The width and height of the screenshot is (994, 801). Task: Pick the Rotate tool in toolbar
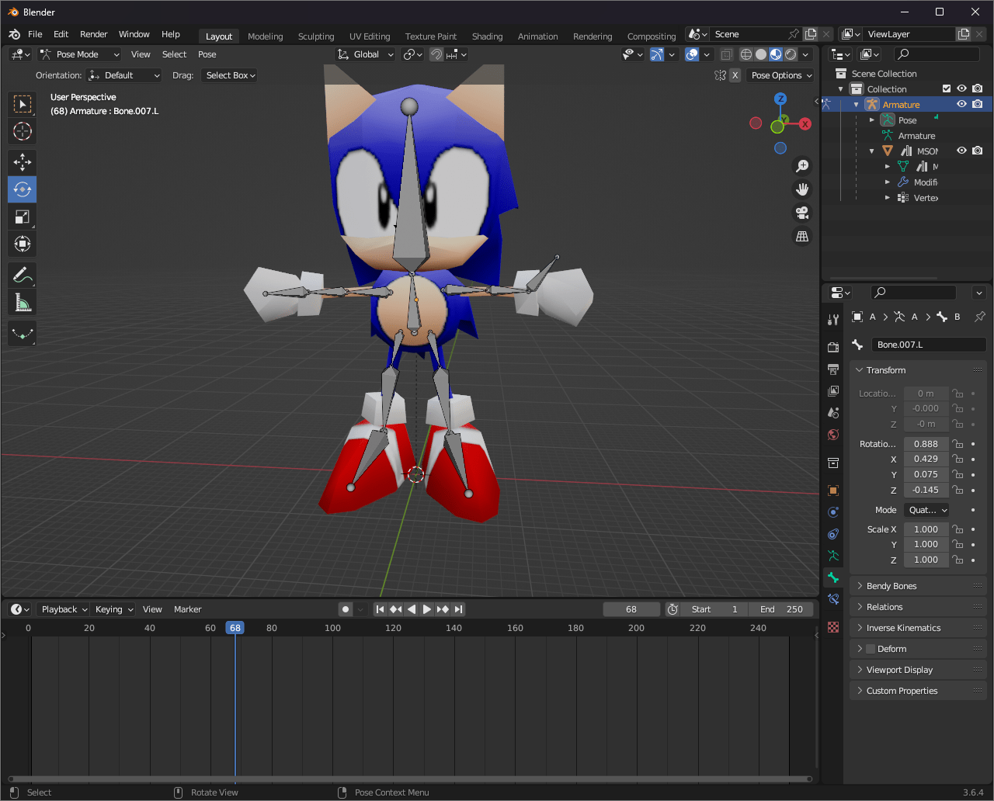23,189
